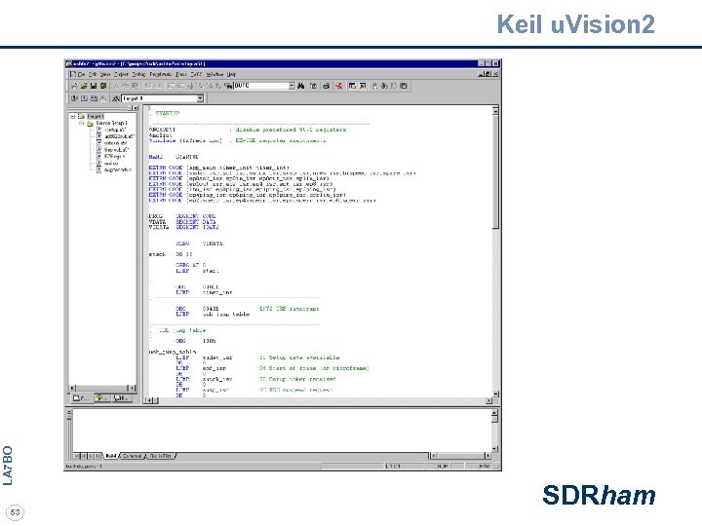Click the Rebuild all target files icon
The height and width of the screenshot is (526, 702).
pyautogui.click(x=94, y=98)
